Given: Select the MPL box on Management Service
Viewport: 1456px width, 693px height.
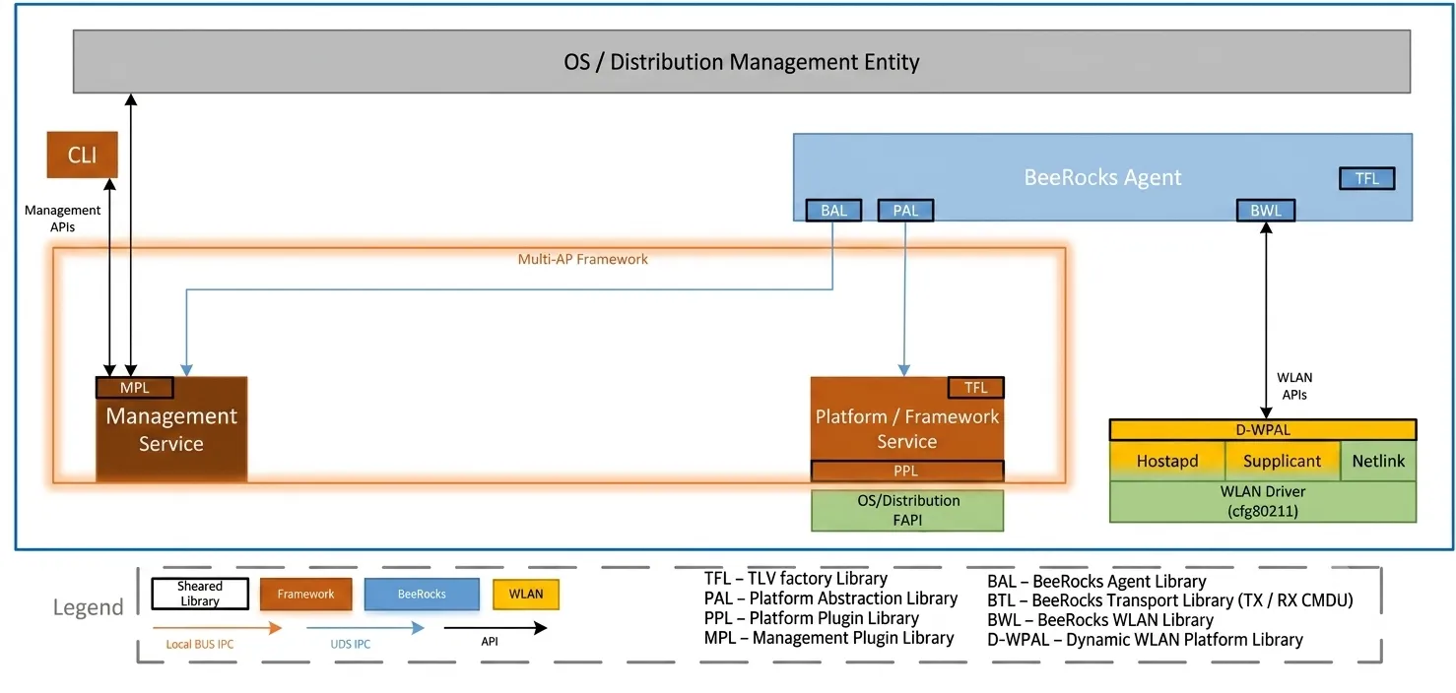Looking at the screenshot, I should [x=135, y=387].
